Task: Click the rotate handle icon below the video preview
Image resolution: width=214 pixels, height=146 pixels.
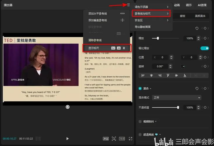Action: click(x=67, y=107)
